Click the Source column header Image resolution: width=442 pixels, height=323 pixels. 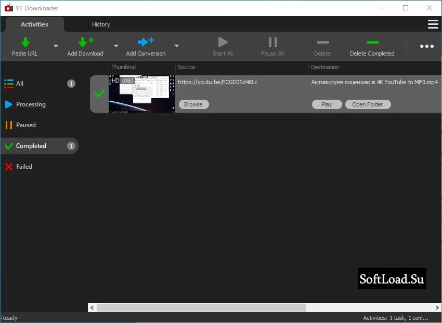click(x=186, y=67)
